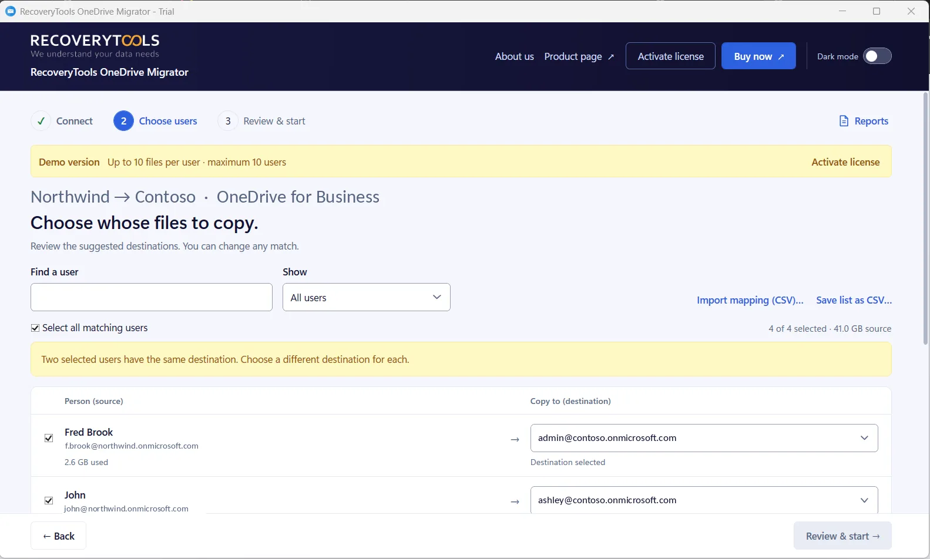Open destination dropdown for Fred Brook
Viewport: 930px width, 559px height.
(704, 438)
